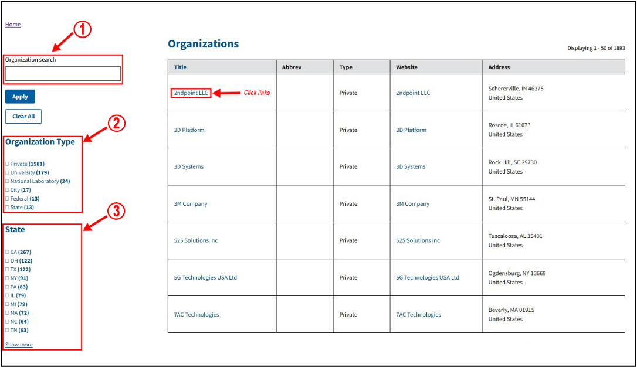Visit the 5G Technologies USA Ltd website link
Viewport: 637px width, 367px height.
click(428, 278)
